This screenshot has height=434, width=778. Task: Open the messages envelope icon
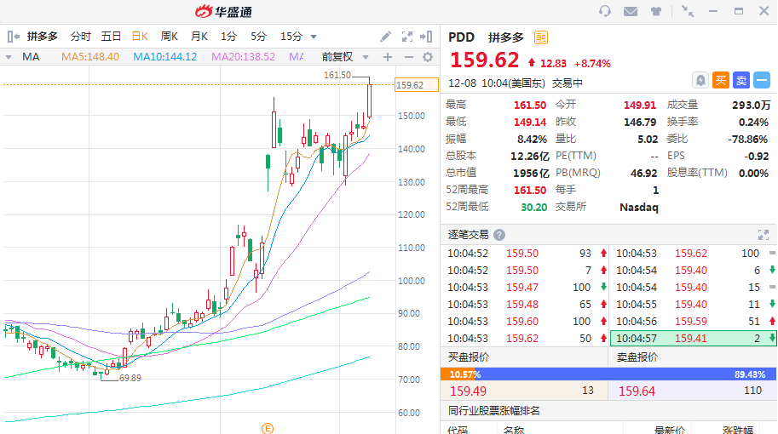630,11
